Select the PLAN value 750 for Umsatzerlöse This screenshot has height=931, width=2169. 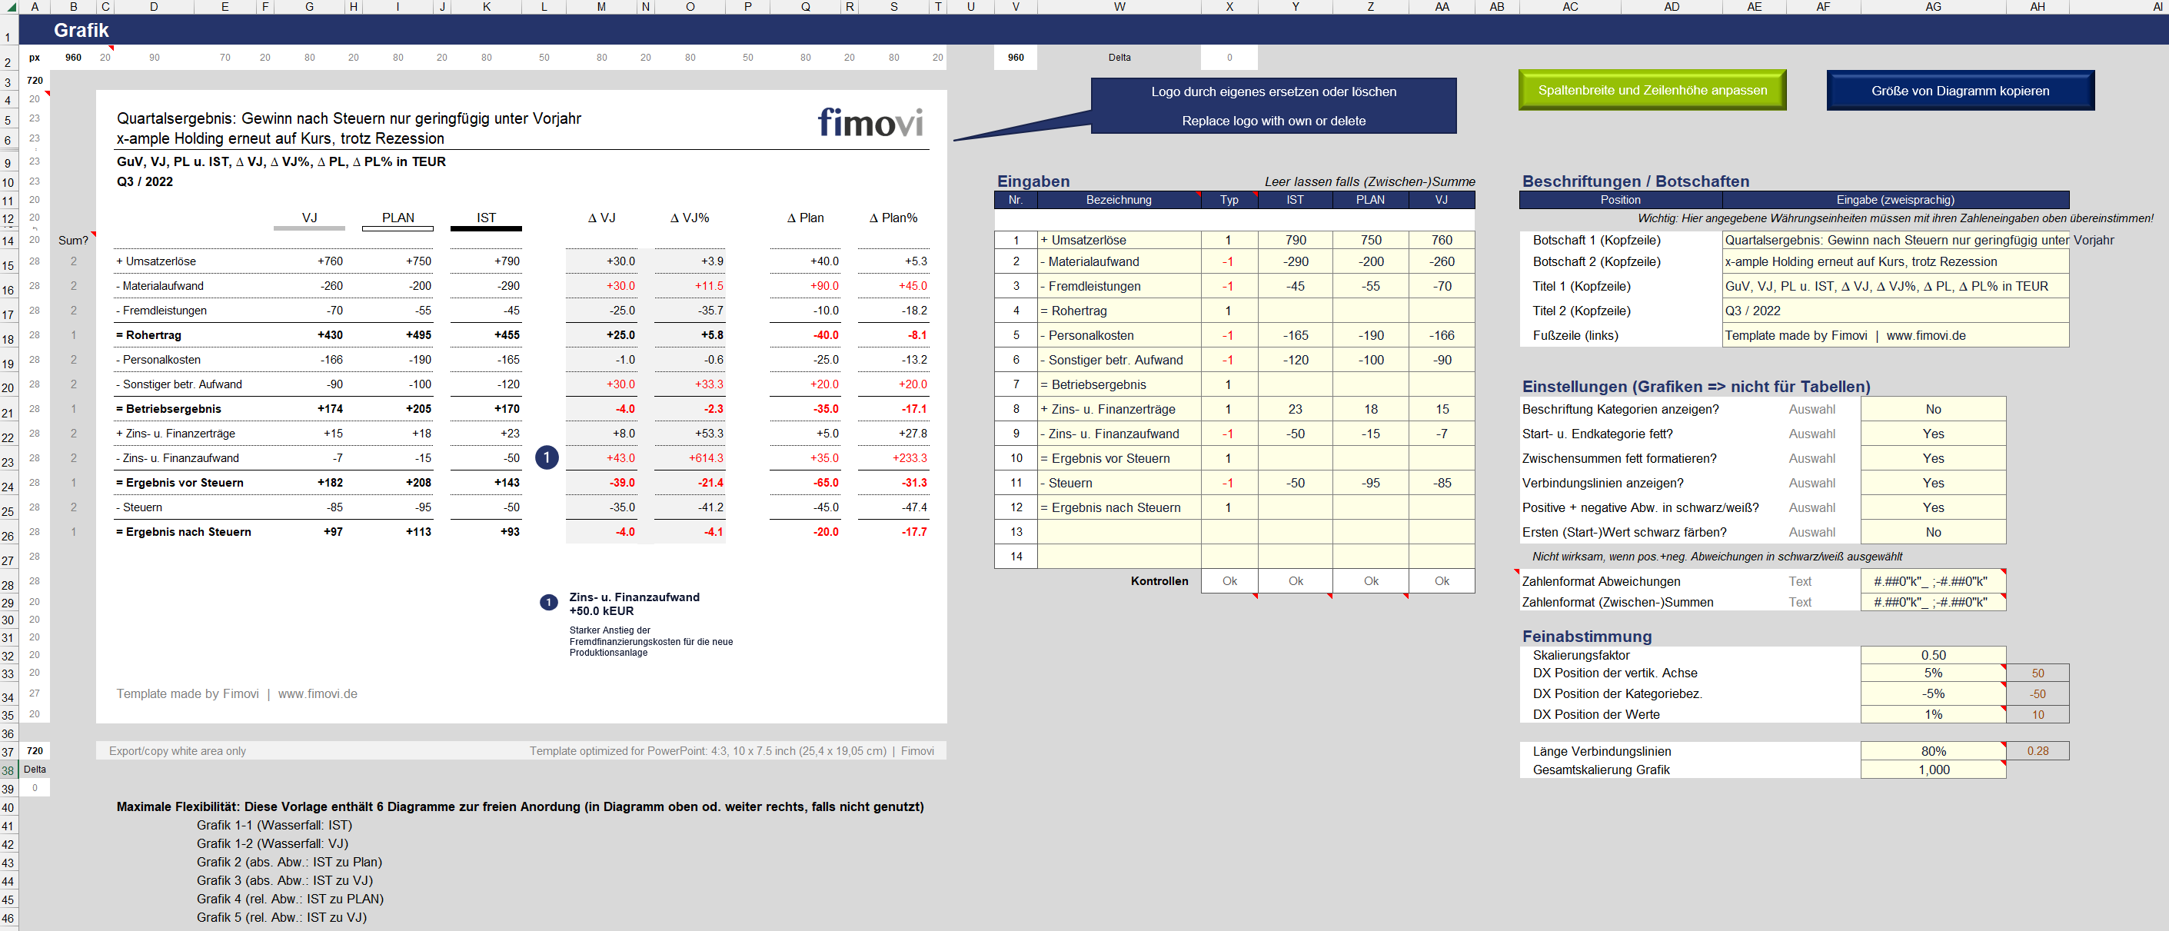coord(1370,240)
